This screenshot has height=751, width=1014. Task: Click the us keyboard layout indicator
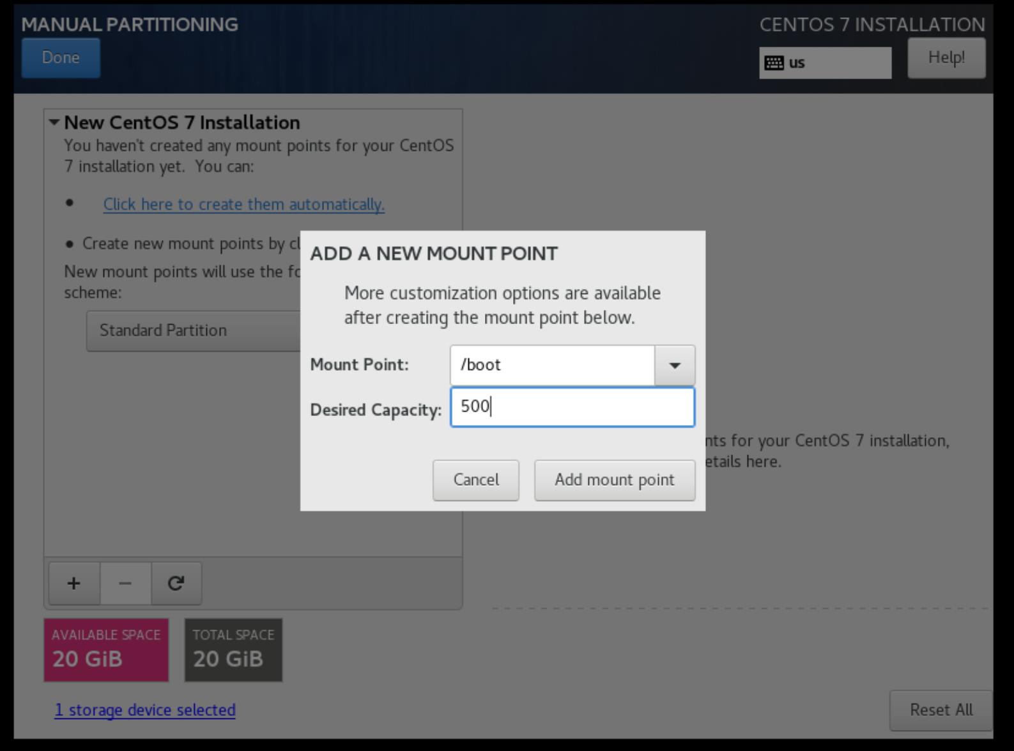coord(825,63)
